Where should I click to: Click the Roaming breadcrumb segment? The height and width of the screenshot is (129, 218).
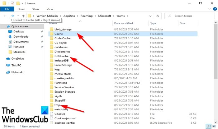point(87,16)
